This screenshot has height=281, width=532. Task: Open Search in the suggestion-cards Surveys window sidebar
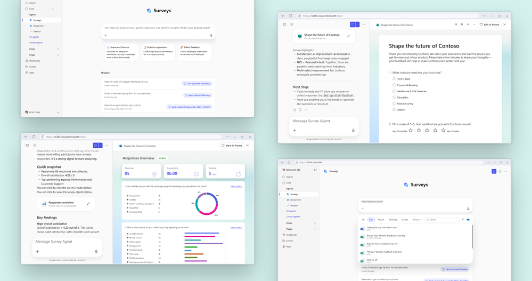point(31,3)
